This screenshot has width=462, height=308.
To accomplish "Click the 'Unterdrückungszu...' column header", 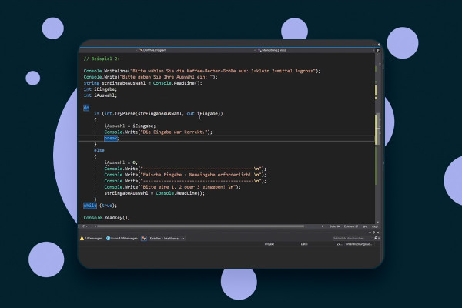I will pos(358,244).
